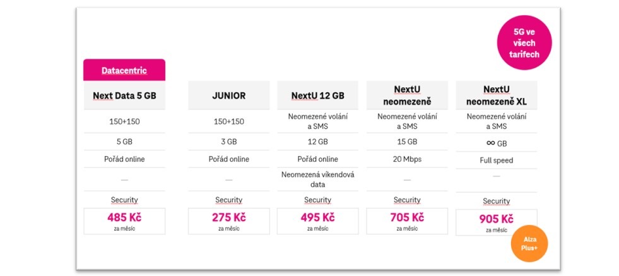This screenshot has height=276, width=619.
Task: Click the 275 Kč price box
Action: coord(228,221)
